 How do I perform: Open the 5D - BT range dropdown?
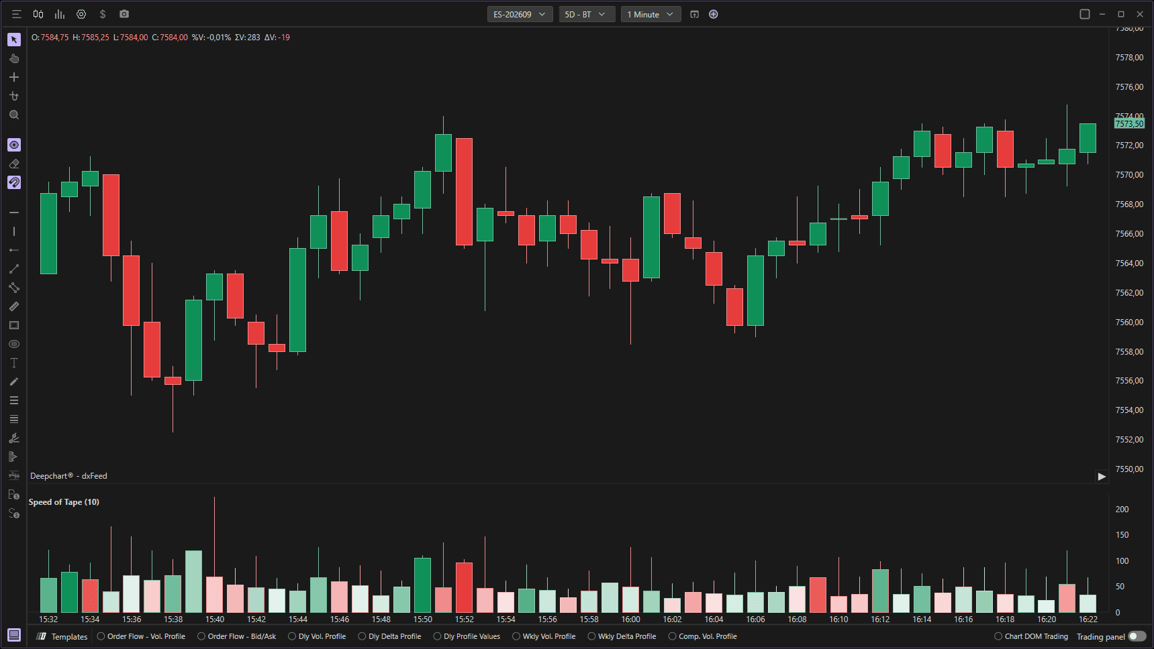[587, 14]
